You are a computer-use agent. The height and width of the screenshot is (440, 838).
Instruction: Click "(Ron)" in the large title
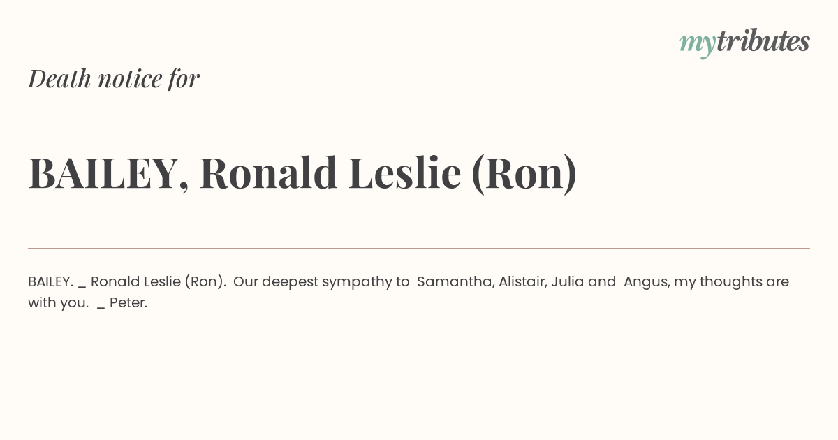point(524,173)
